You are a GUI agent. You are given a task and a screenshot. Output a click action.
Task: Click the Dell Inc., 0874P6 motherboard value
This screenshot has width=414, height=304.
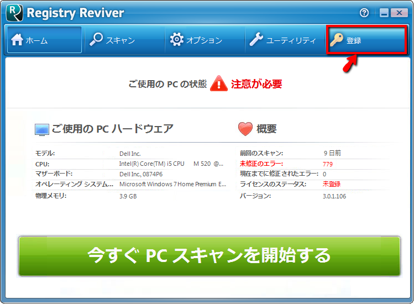pos(141,174)
